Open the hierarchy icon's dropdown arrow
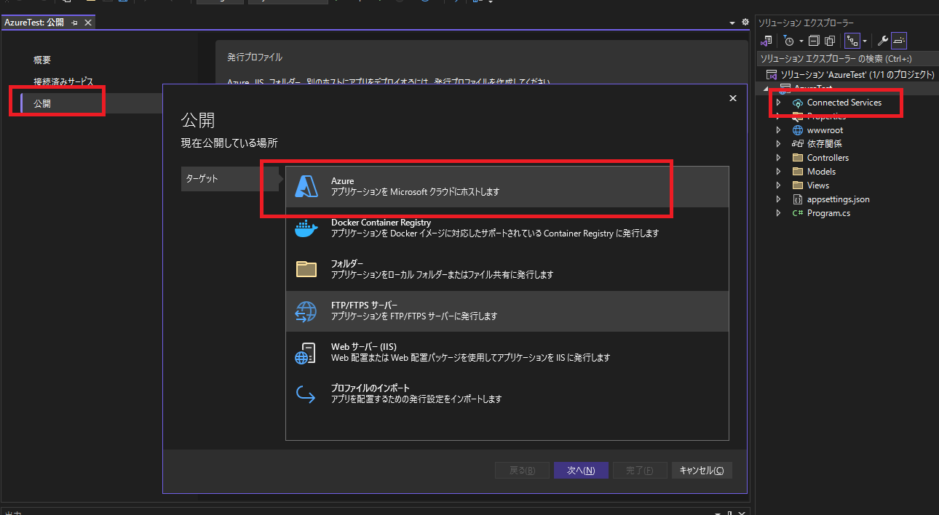Screen dimensions: 939x515 click(864, 41)
